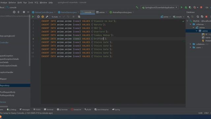Run with coverage icon in top toolbar
The width and height of the screenshot is (211, 119).
(x=190, y=7)
